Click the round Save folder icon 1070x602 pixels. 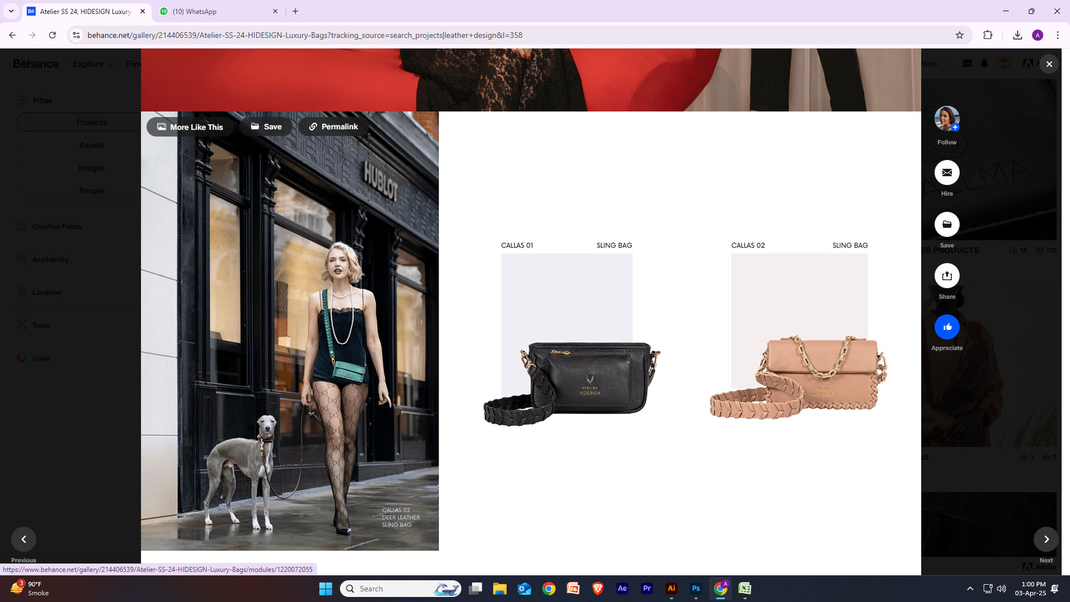[x=947, y=225]
